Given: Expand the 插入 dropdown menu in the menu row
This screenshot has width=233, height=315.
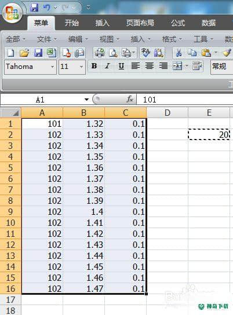Looking at the screenshot, I should coord(140,39).
